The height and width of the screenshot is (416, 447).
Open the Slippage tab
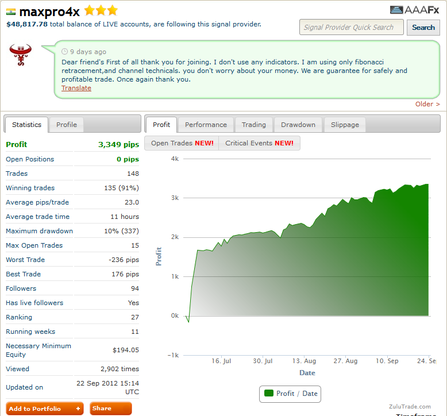coord(345,125)
